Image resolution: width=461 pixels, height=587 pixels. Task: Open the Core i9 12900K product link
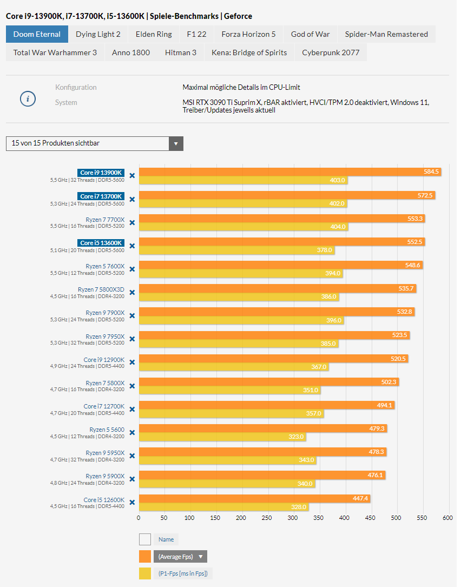coord(104,360)
